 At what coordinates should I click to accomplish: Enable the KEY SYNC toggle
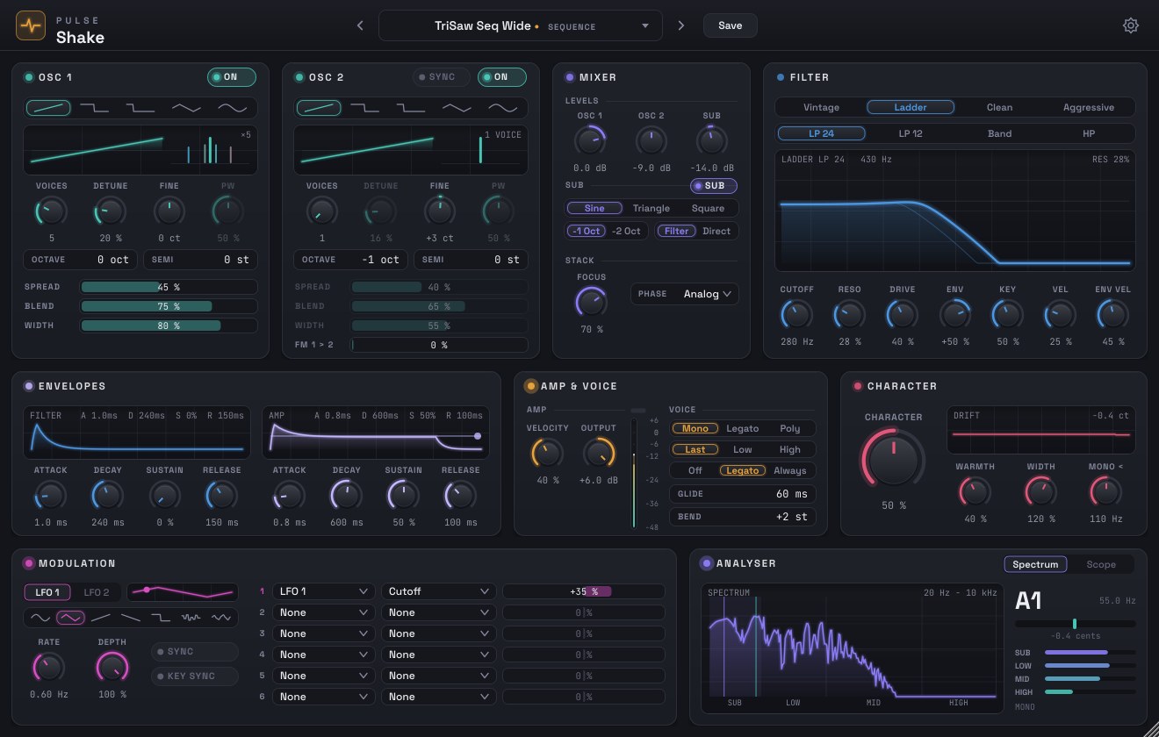194,676
